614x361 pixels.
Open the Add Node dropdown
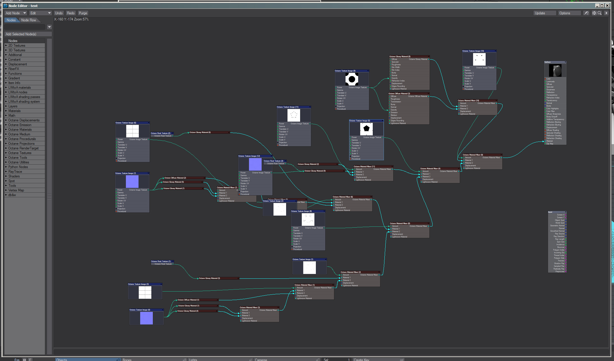click(x=16, y=13)
